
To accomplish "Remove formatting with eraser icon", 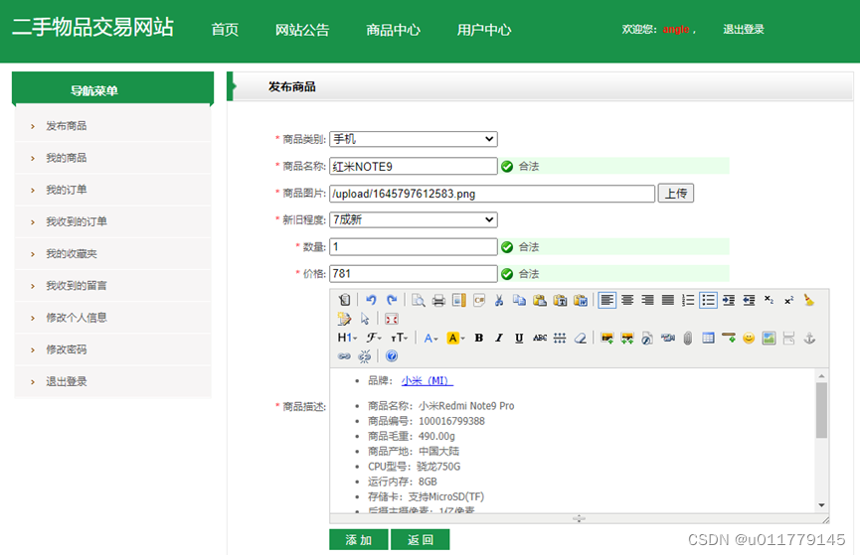I will [581, 338].
